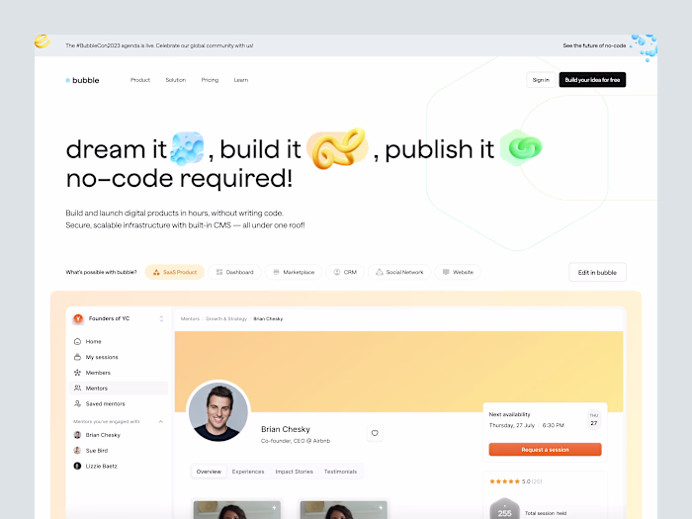Click the Request a session button
Screen dimensions: 692x519
coord(545,449)
